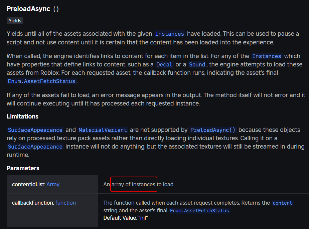
Task: Open the function type link
Action: pos(65,203)
